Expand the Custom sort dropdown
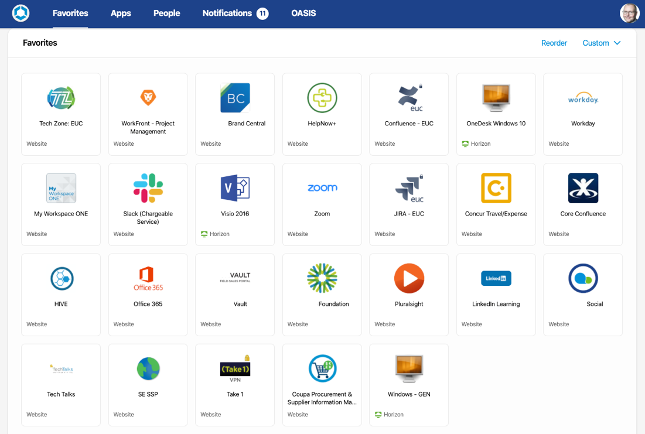This screenshot has height=434, width=645. click(x=601, y=43)
